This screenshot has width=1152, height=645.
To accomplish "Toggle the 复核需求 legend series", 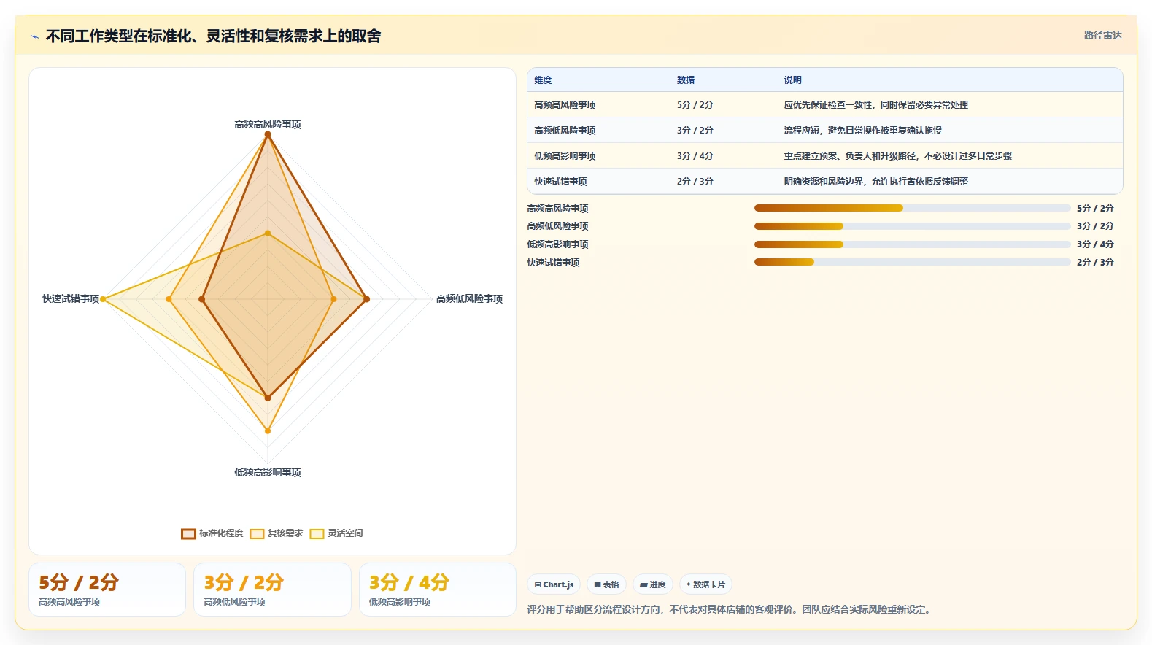I will click(277, 533).
